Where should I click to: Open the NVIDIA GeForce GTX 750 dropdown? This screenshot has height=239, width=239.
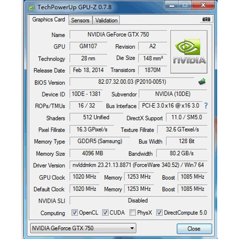point(83,228)
